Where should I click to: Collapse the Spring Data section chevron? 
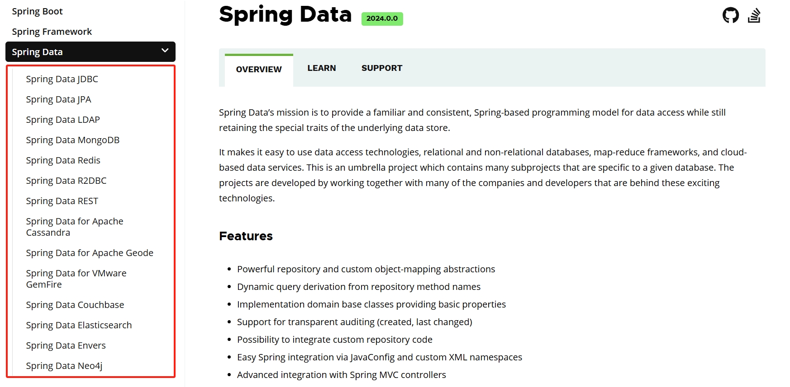(165, 51)
